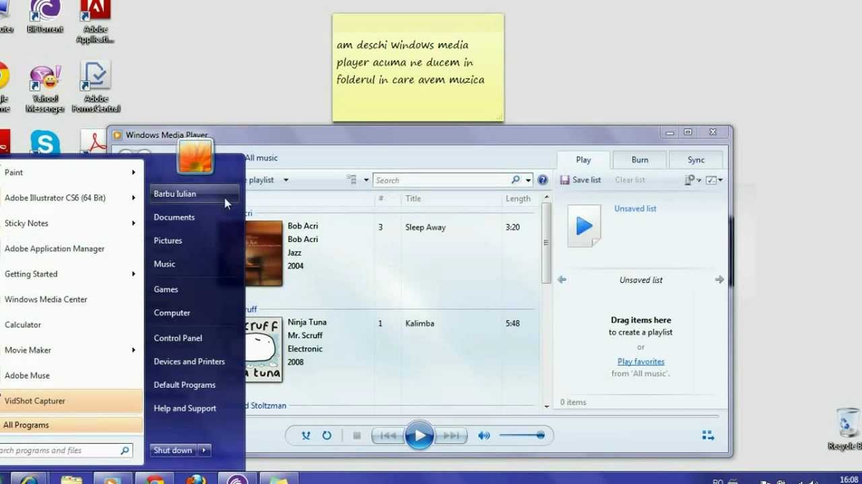
Task: Click the Save list disk icon
Action: 565,180
